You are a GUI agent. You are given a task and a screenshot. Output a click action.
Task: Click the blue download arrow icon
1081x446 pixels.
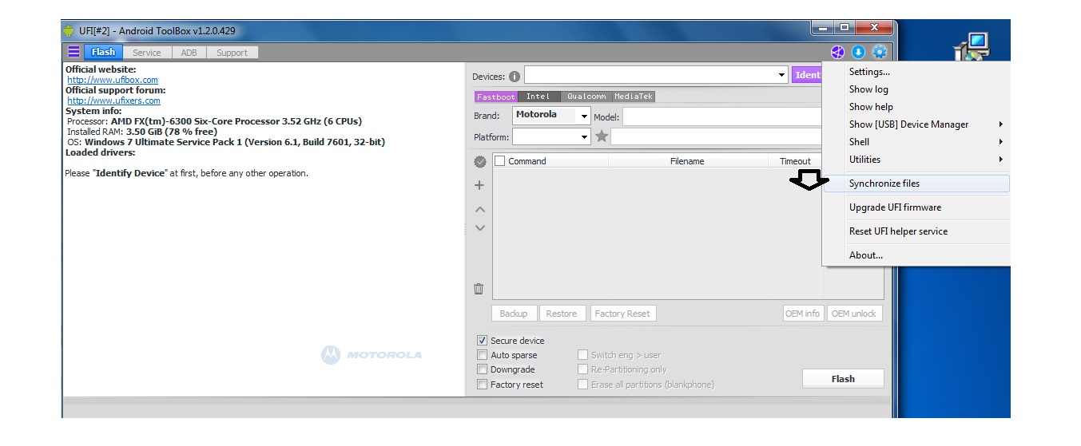[x=858, y=53]
